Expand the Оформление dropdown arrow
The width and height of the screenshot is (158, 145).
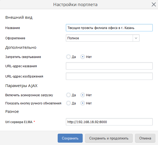(x=136, y=38)
